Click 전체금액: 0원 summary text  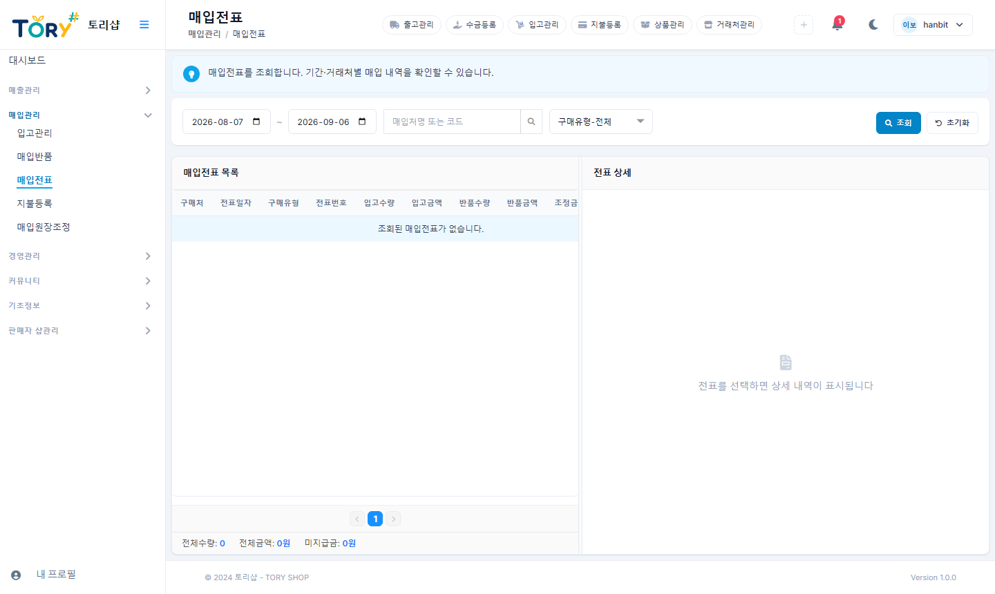(x=265, y=544)
